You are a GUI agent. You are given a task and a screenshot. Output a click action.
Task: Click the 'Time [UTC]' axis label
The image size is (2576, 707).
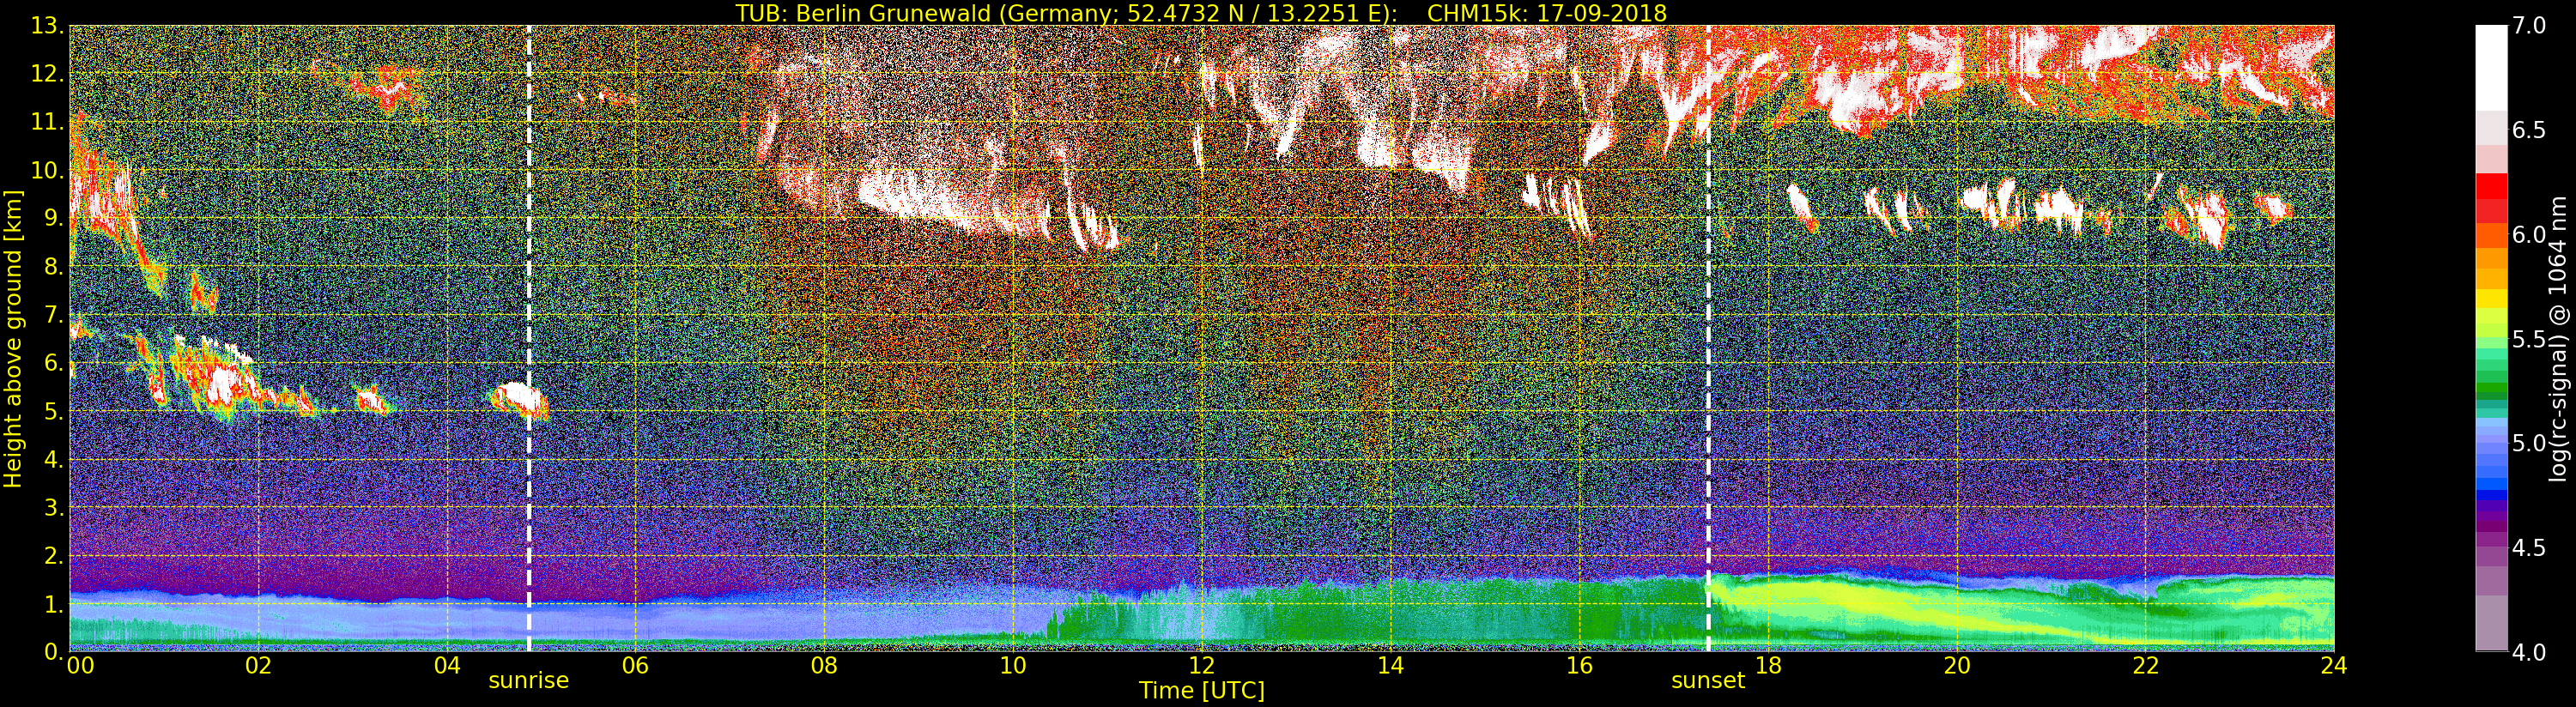coord(1201,690)
